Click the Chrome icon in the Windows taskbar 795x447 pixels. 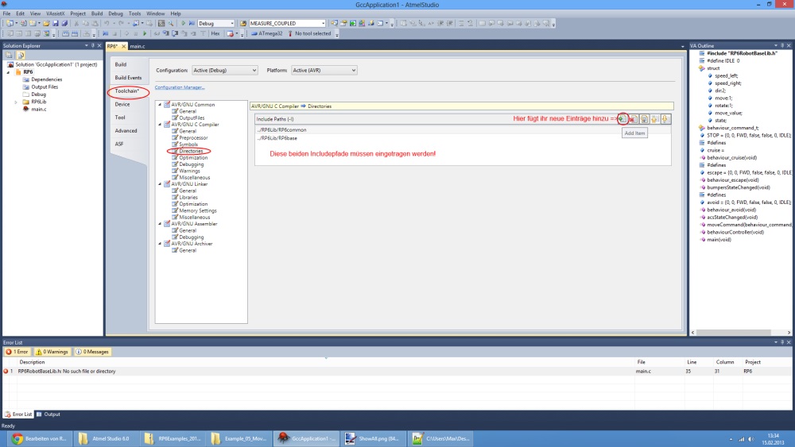pos(17,438)
